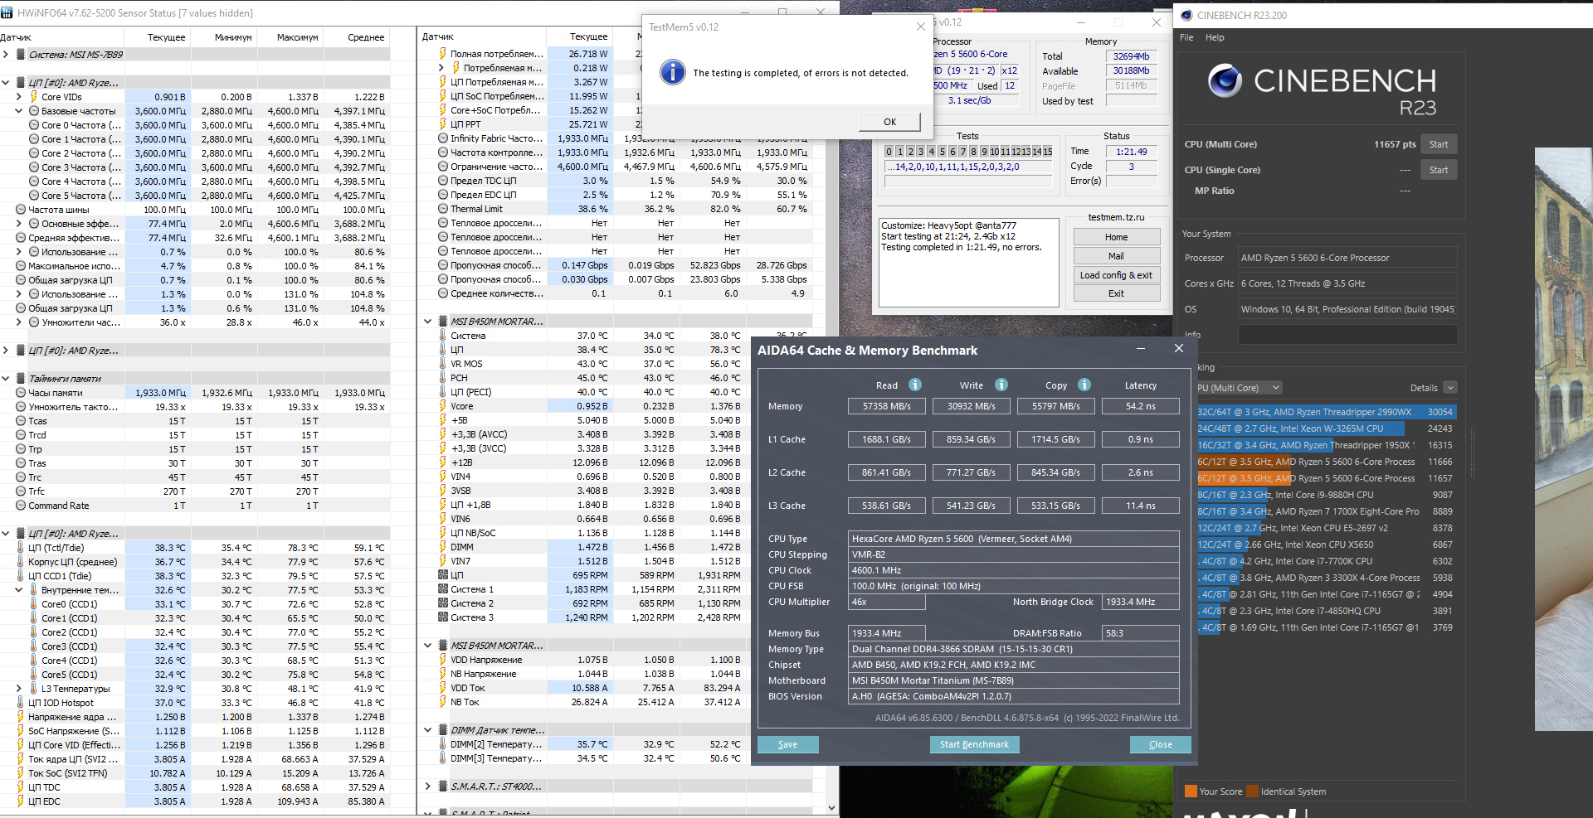
Task: Click the thermometer icon of ЦП (Tctl/Tdie)
Action: pos(21,548)
